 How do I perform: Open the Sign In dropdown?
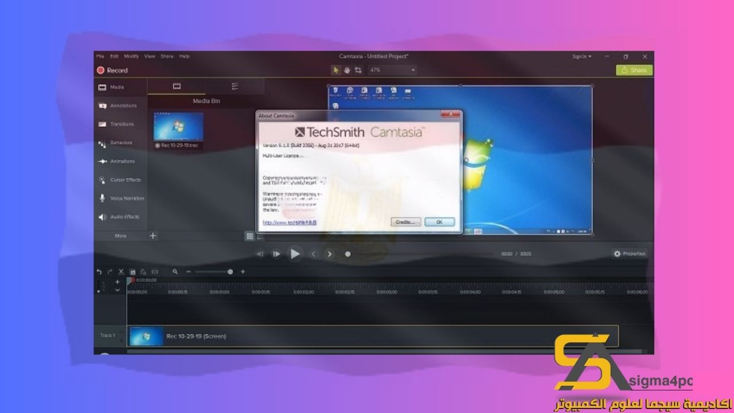[581, 56]
